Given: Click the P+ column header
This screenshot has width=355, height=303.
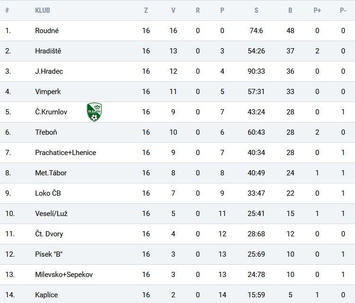Looking at the screenshot, I should [x=317, y=10].
